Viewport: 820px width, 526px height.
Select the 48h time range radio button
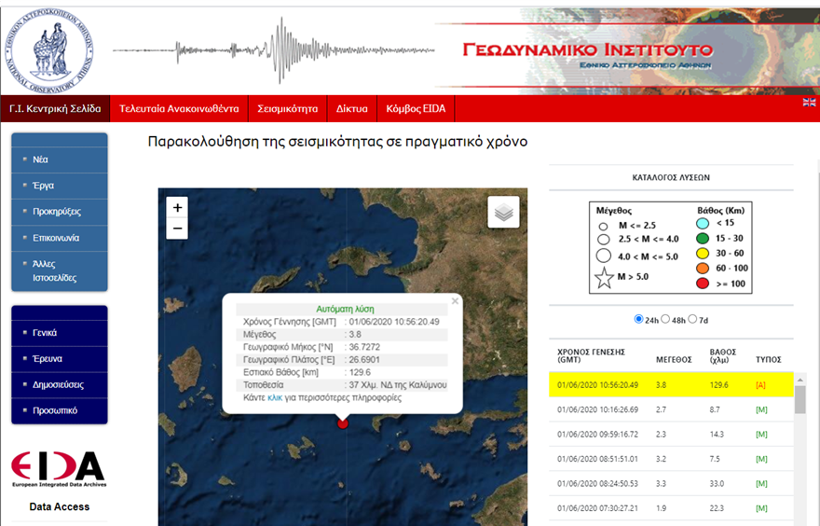[666, 319]
